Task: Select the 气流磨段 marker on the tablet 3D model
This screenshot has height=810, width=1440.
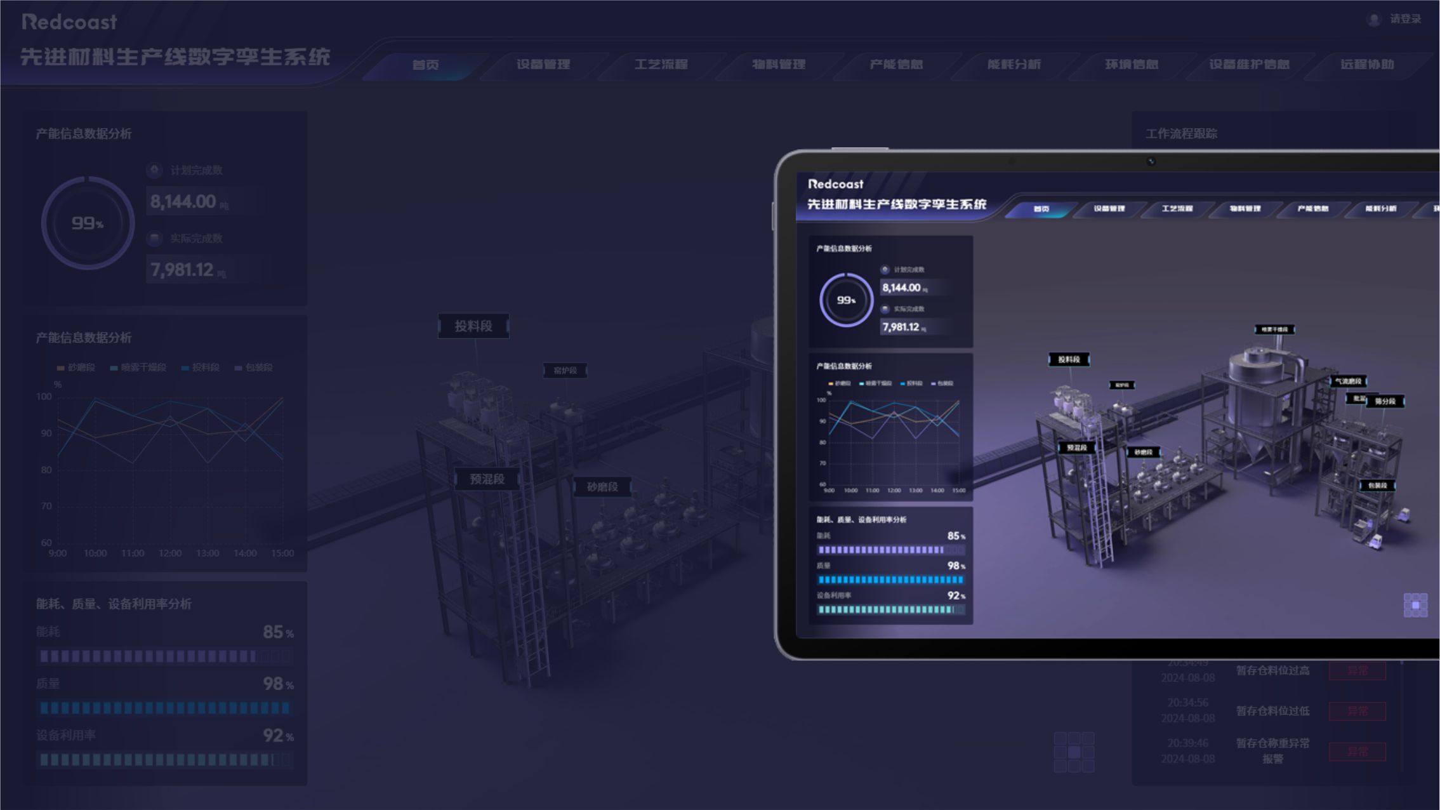Action: (x=1348, y=382)
